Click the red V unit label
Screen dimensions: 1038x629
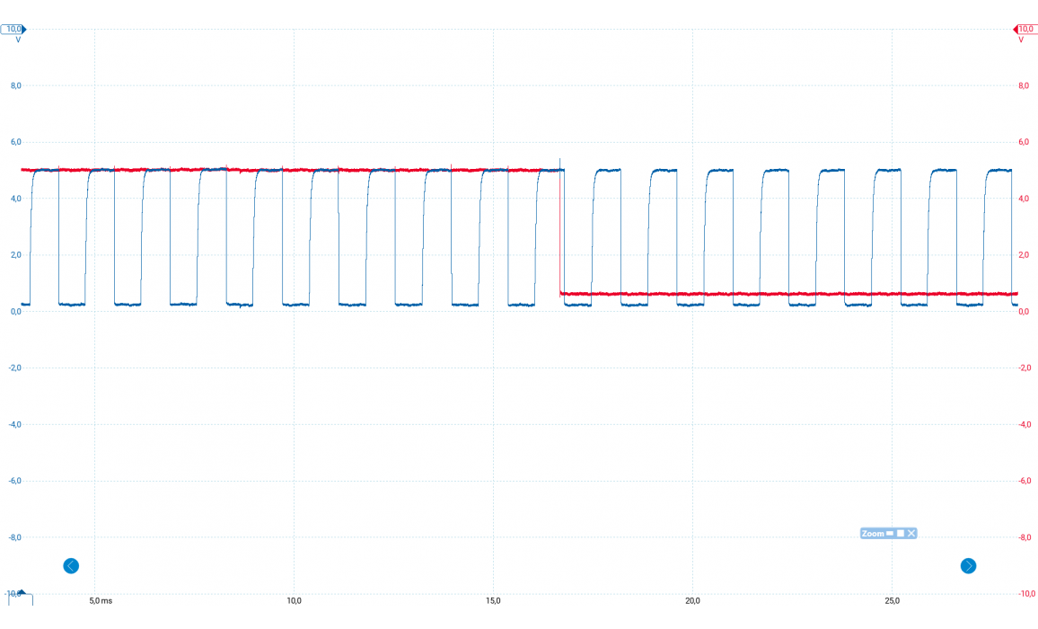(x=1021, y=40)
